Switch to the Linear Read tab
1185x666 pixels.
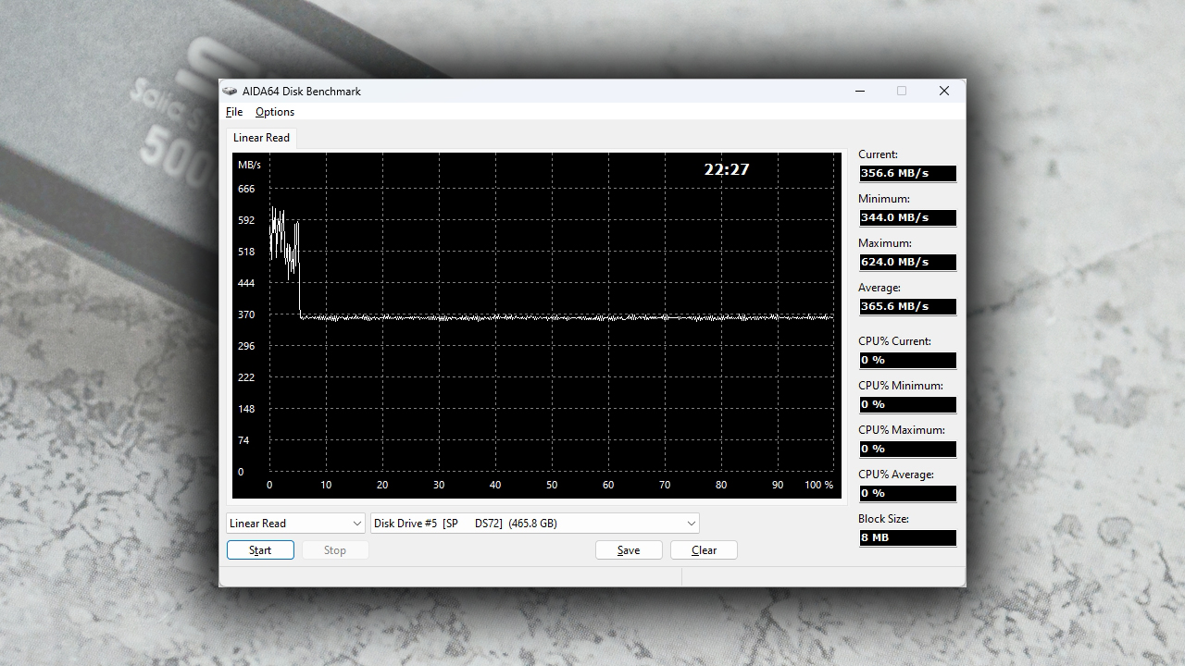coord(261,138)
